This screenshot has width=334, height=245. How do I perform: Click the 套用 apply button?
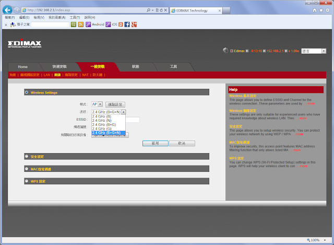click(x=156, y=143)
